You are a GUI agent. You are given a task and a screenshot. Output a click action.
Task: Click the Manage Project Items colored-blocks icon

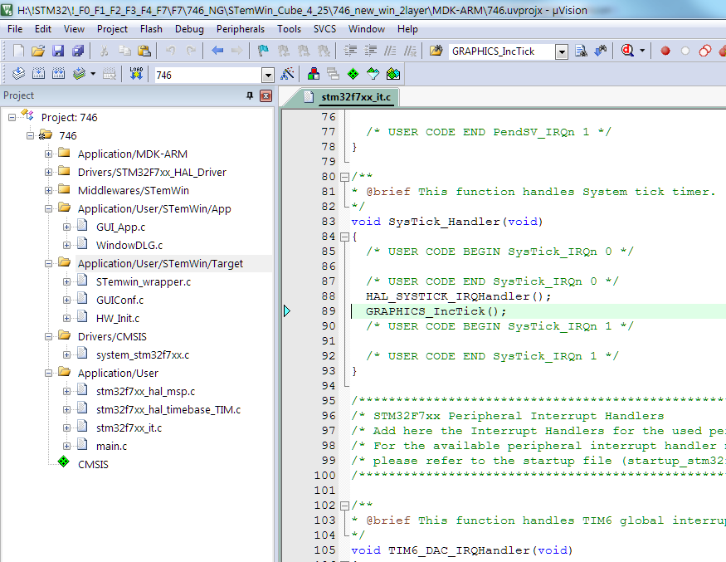[314, 74]
